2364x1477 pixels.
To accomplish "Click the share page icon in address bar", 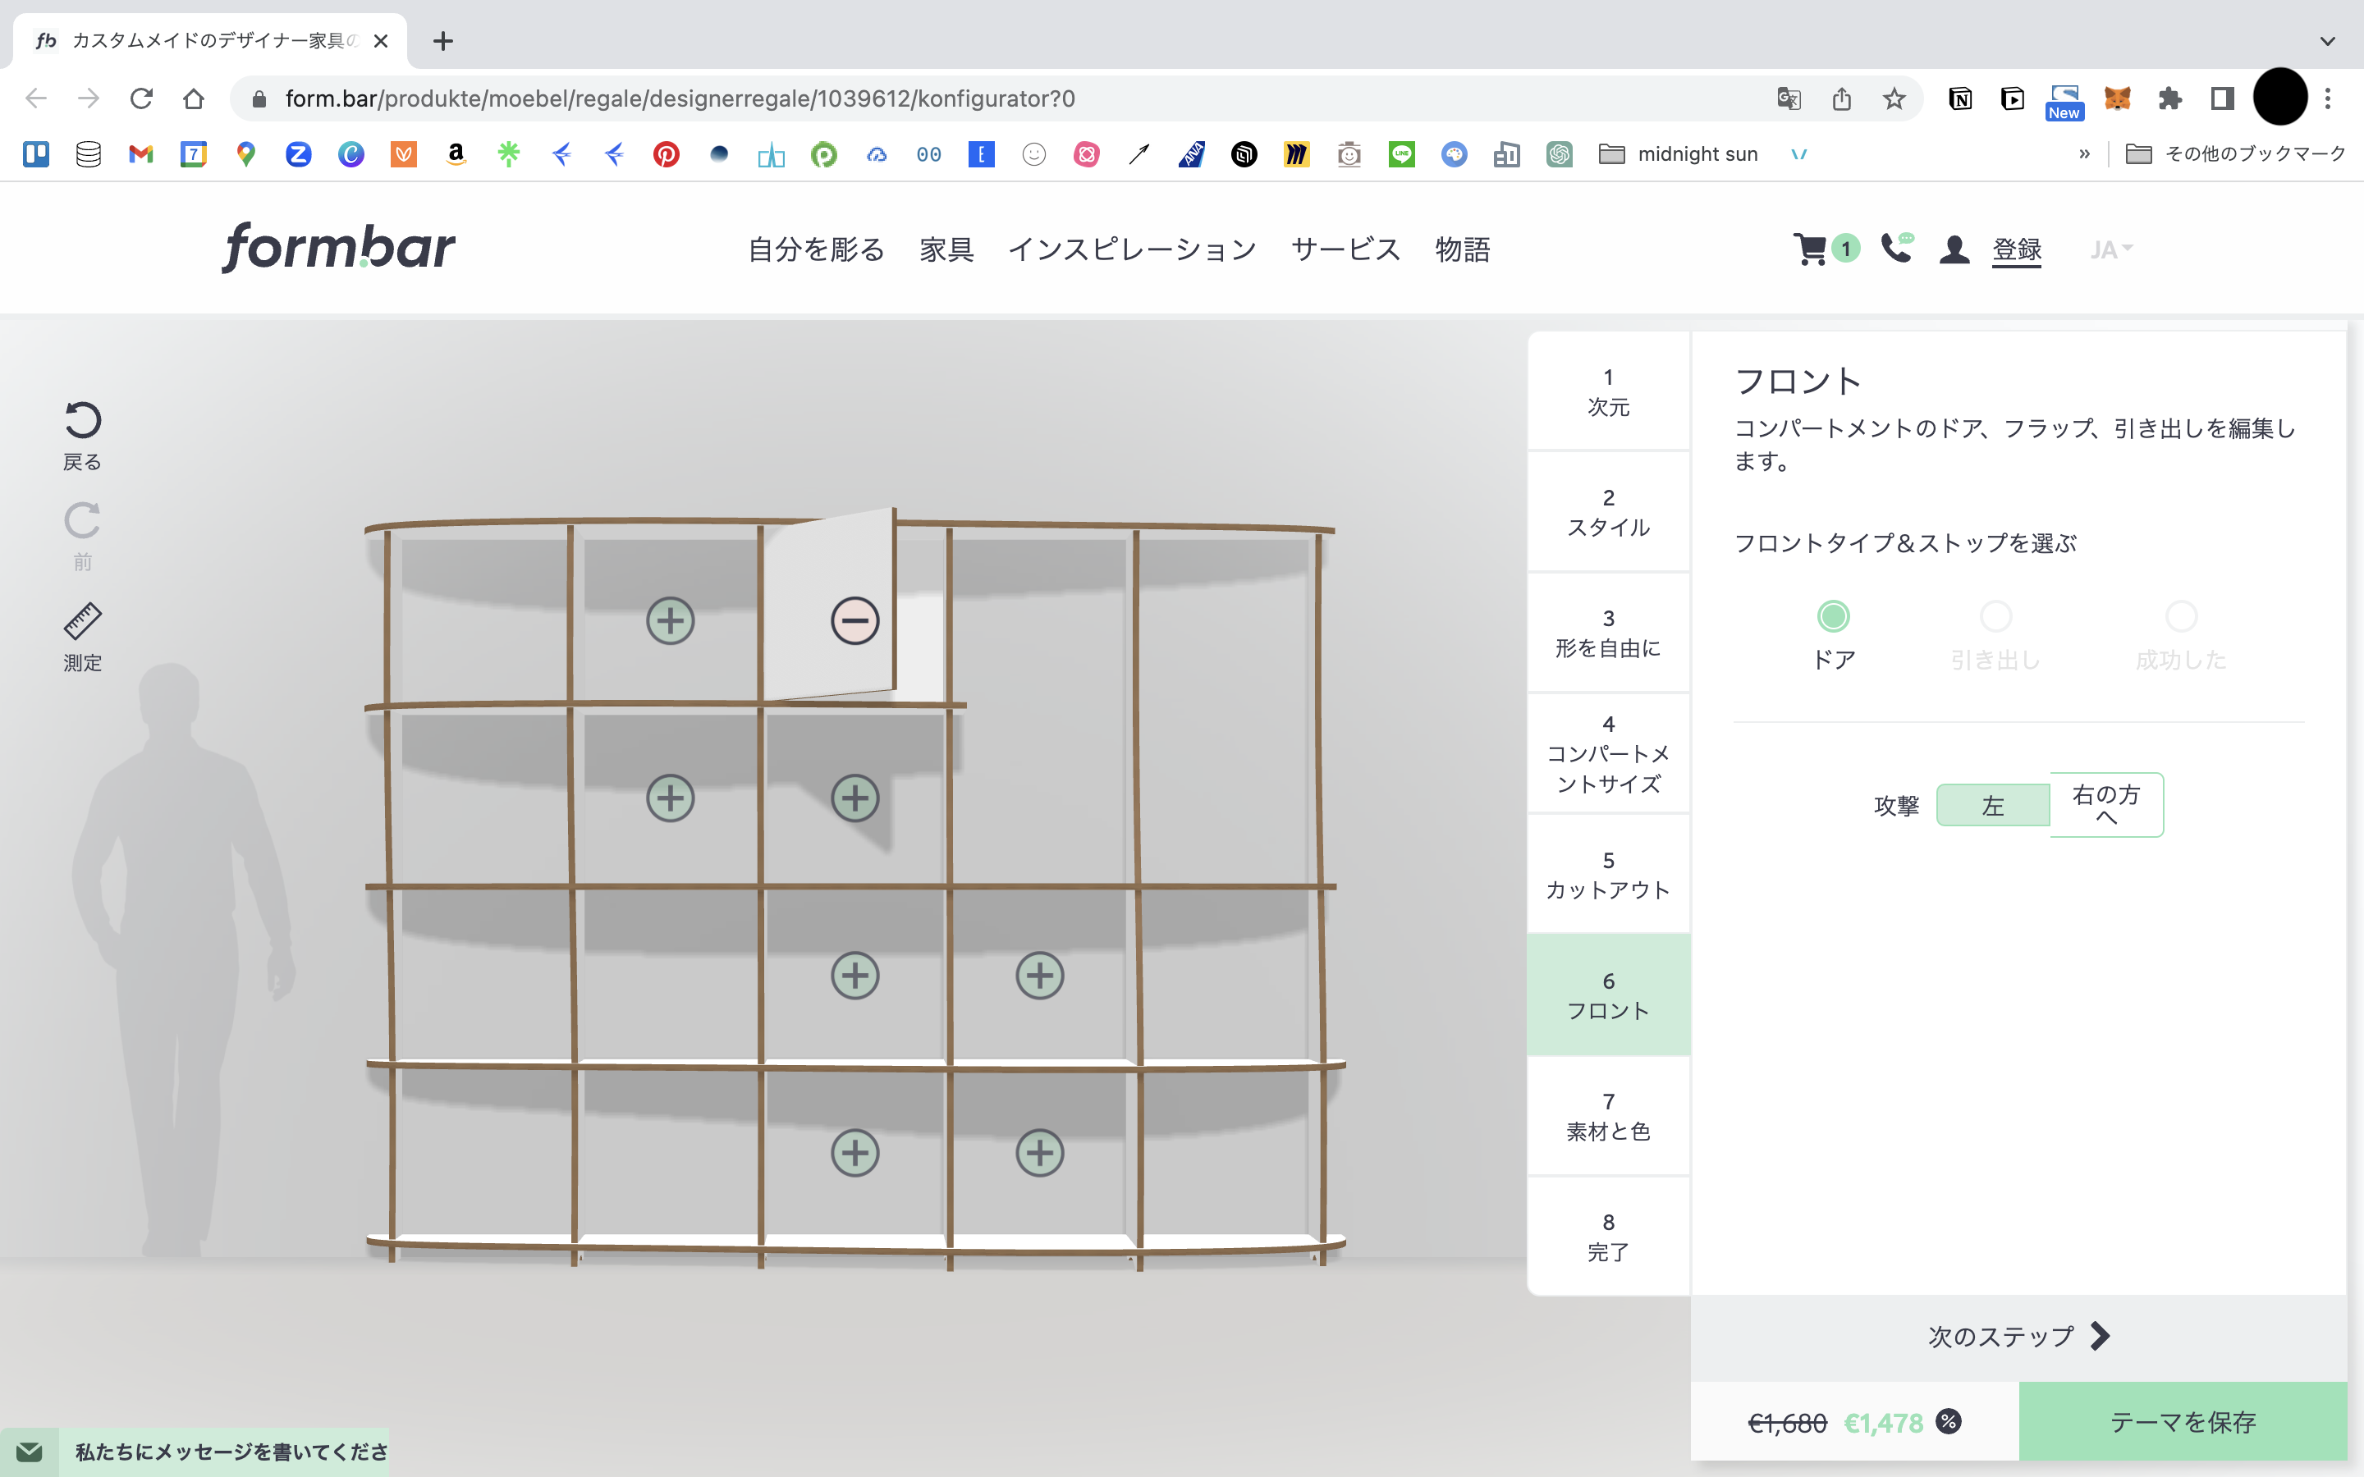I will click(x=1841, y=98).
